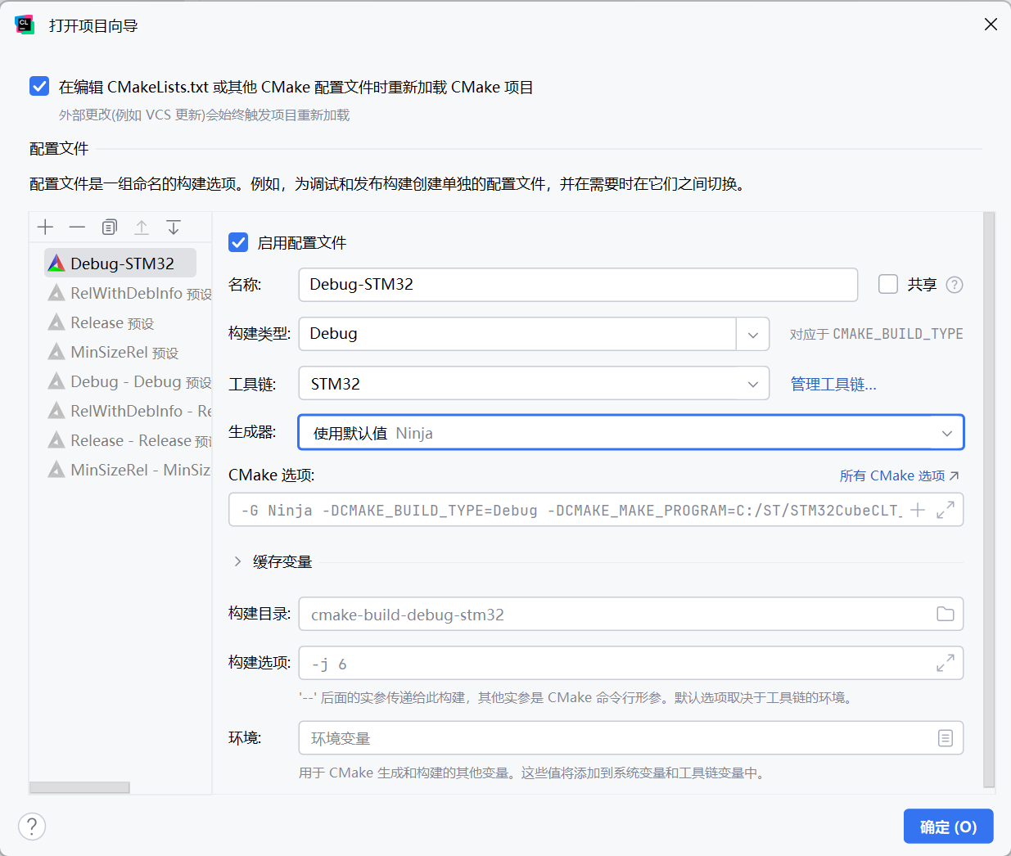The width and height of the screenshot is (1011, 856).
Task: Click the 管理工具链... link
Action: 833,384
